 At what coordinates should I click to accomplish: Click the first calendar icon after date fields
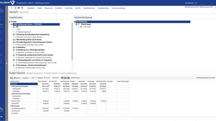click(x=62, y=78)
